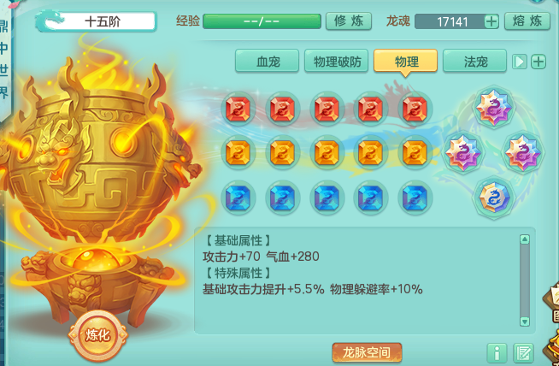Click the bottom round gold-blue dragon gem
The height and width of the screenshot is (366, 559).
pos(494,198)
